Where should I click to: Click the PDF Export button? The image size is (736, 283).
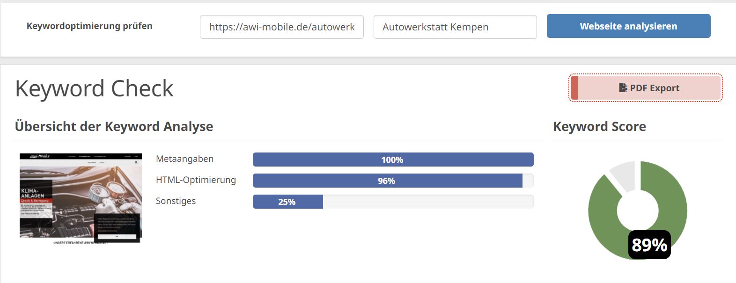point(646,87)
